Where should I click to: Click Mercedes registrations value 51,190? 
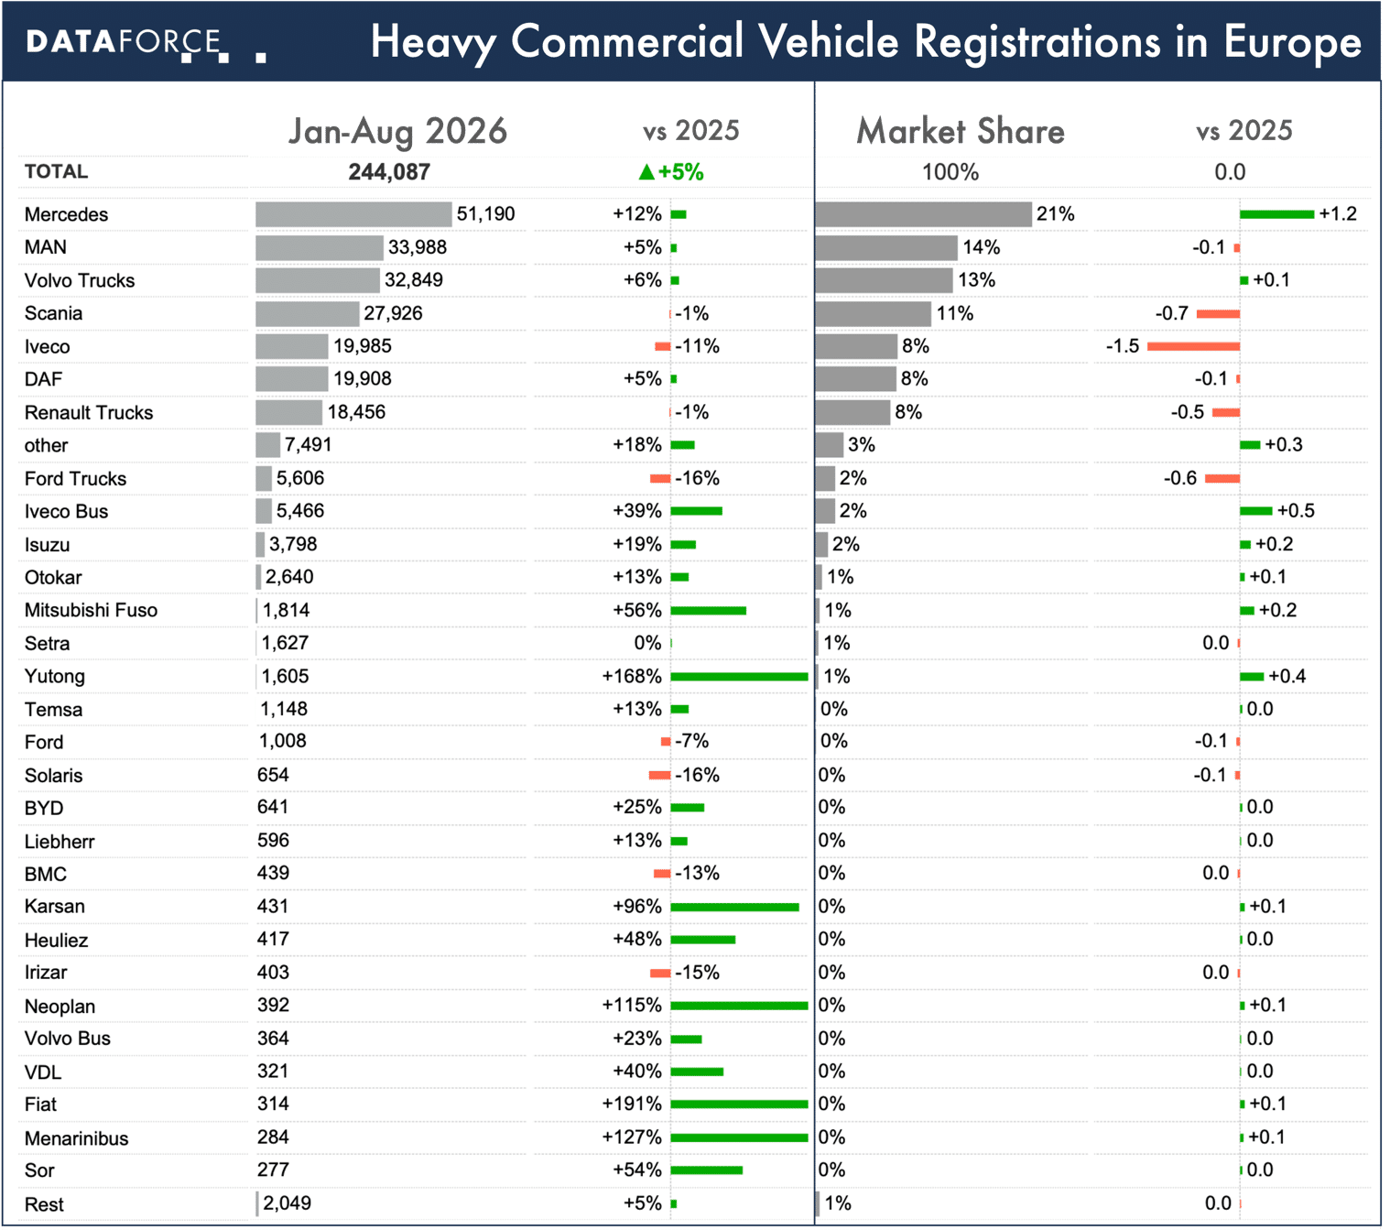tap(485, 214)
